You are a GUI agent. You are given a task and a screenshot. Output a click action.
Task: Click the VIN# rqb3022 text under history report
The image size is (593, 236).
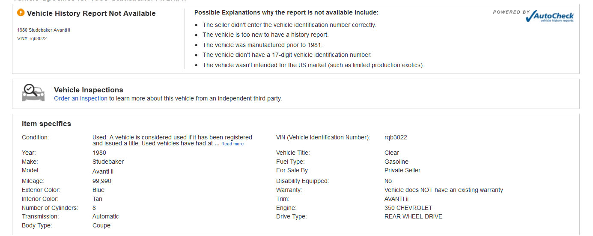pyautogui.click(x=32, y=38)
